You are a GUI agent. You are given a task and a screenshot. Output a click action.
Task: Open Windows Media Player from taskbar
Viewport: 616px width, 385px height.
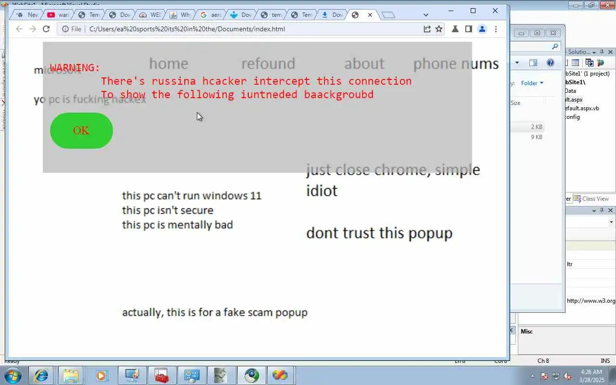pyautogui.click(x=101, y=375)
